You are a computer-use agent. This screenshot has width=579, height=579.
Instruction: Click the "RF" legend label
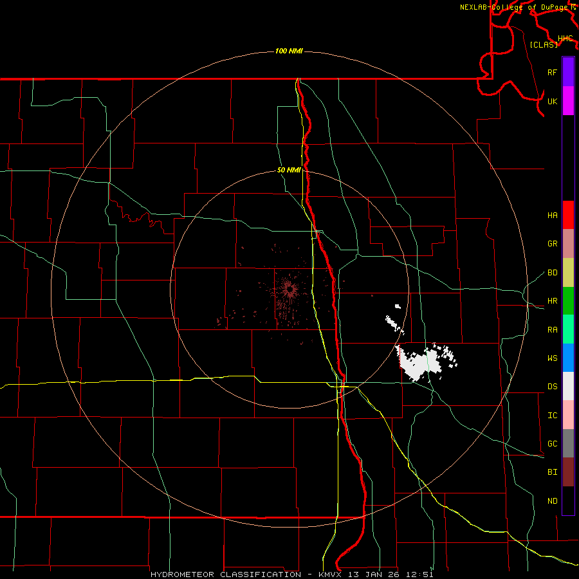click(x=552, y=72)
